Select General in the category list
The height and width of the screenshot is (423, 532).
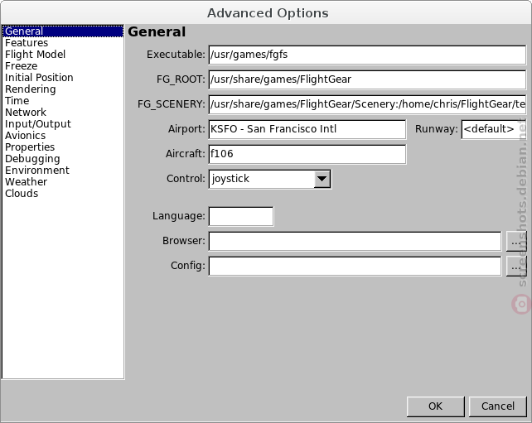pos(63,31)
